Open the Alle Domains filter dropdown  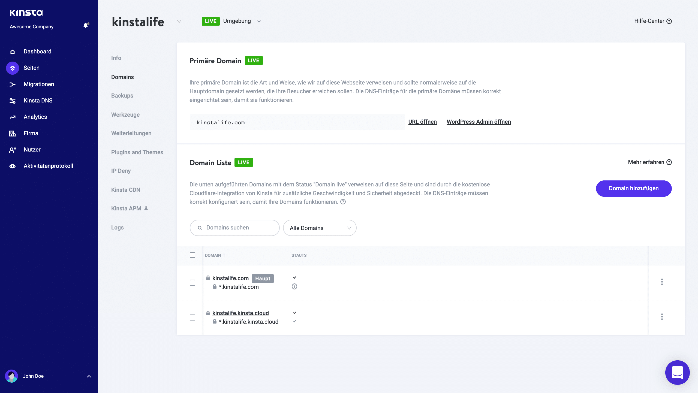click(319, 228)
